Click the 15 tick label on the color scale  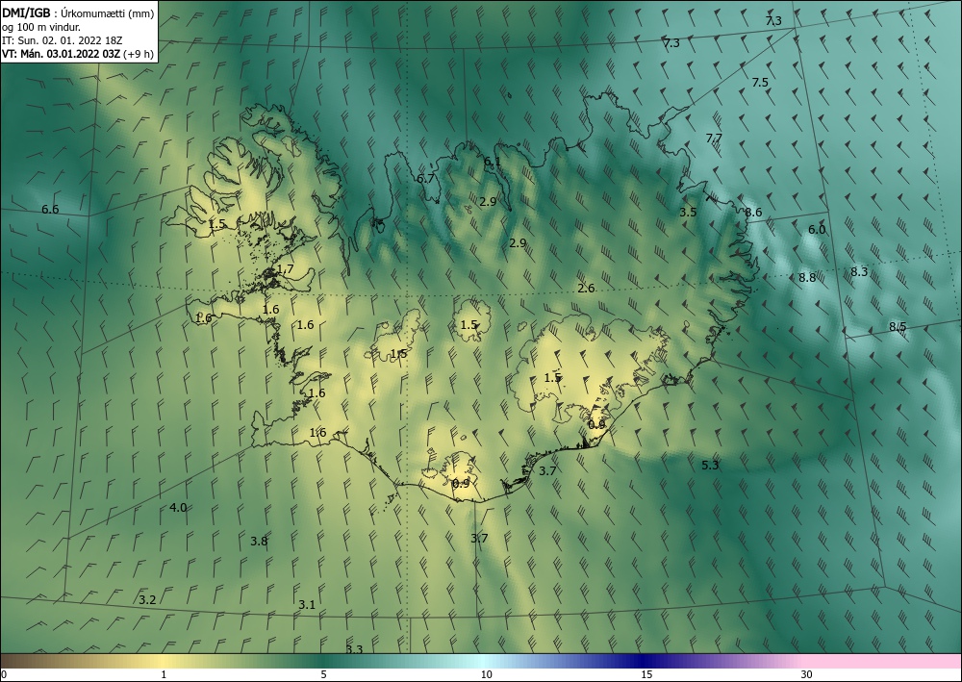[x=646, y=674]
